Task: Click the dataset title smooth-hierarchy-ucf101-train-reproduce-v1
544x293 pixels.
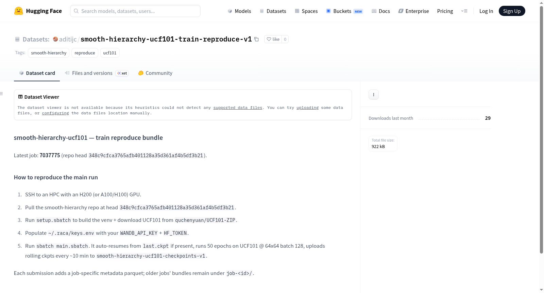Action: [166, 39]
